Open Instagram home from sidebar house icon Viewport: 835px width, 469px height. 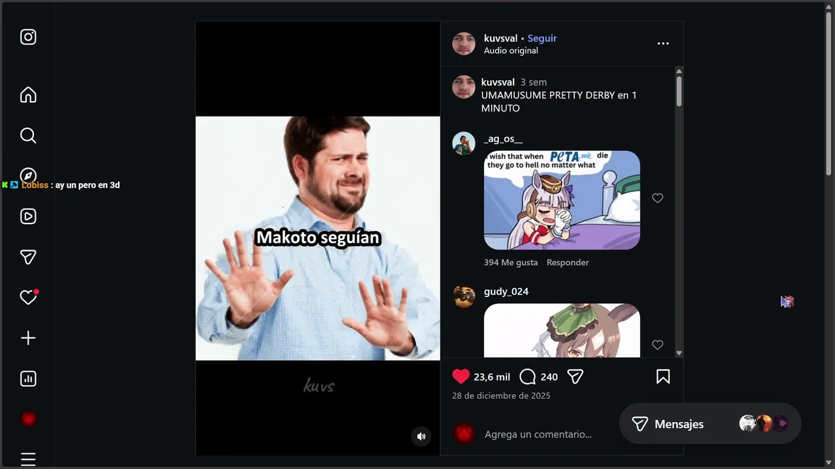click(x=28, y=95)
